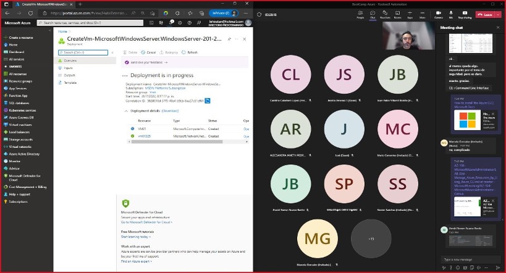Open deployment blade more options ellipsis
The width and height of the screenshot is (506, 273).
(237, 39)
